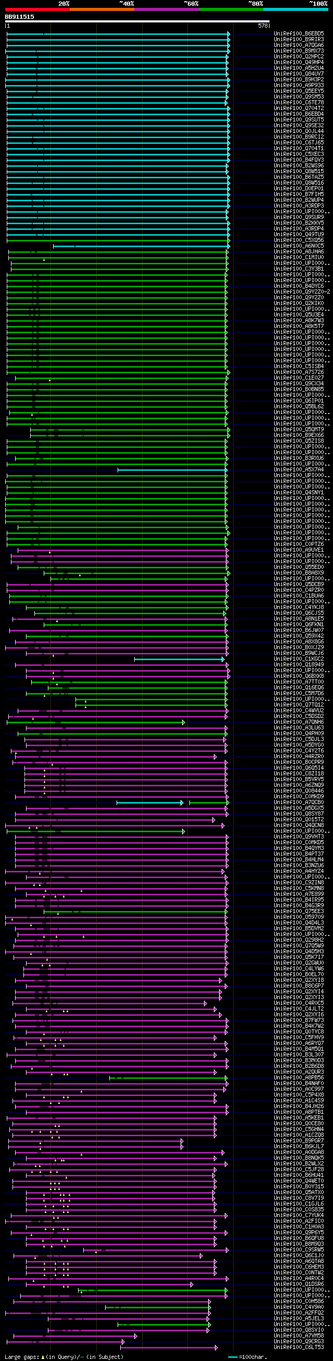Image resolution: width=333 pixels, height=1361 pixels.
Task: Select the UniRef100_C1E027 hit
Action: coord(299,378)
